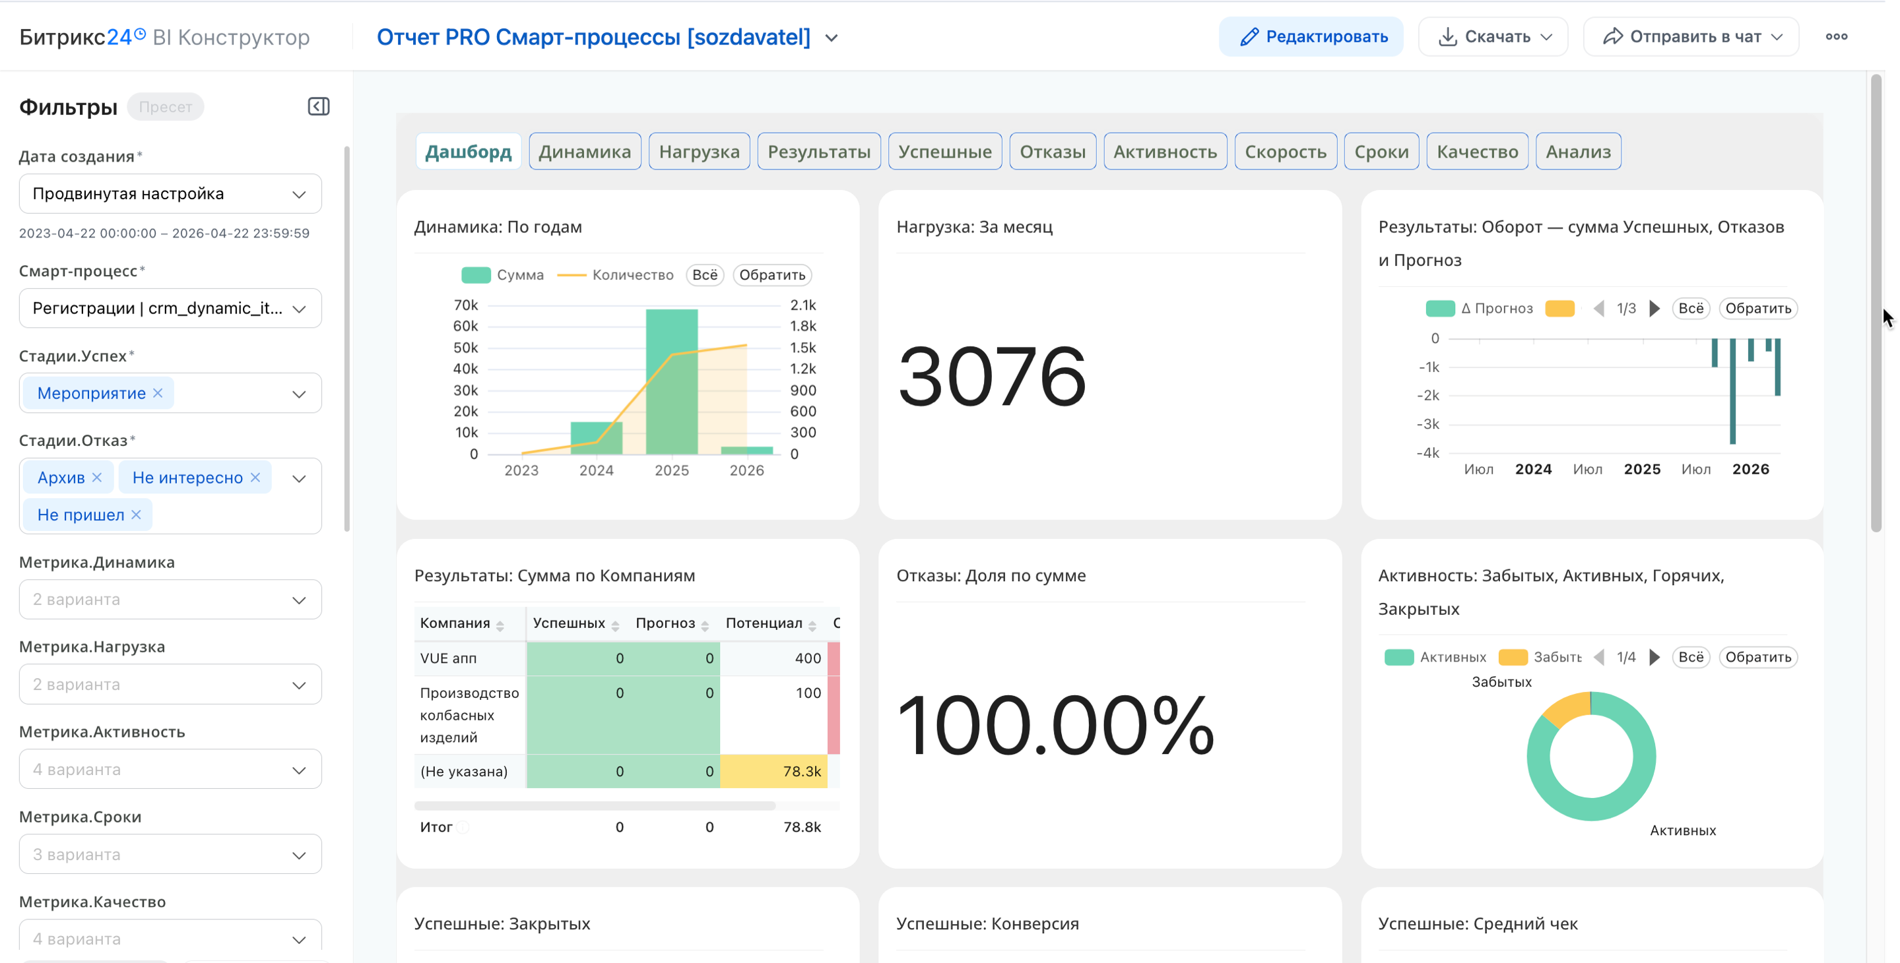Open the Дата создания filter dropdown
The width and height of the screenshot is (1900, 963).
pos(170,194)
